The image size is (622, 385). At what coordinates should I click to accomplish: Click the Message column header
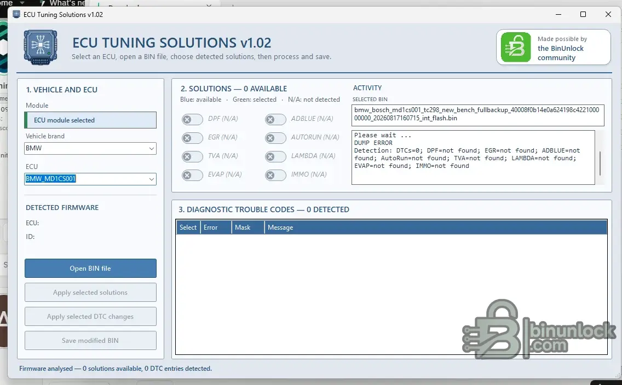[435, 227]
